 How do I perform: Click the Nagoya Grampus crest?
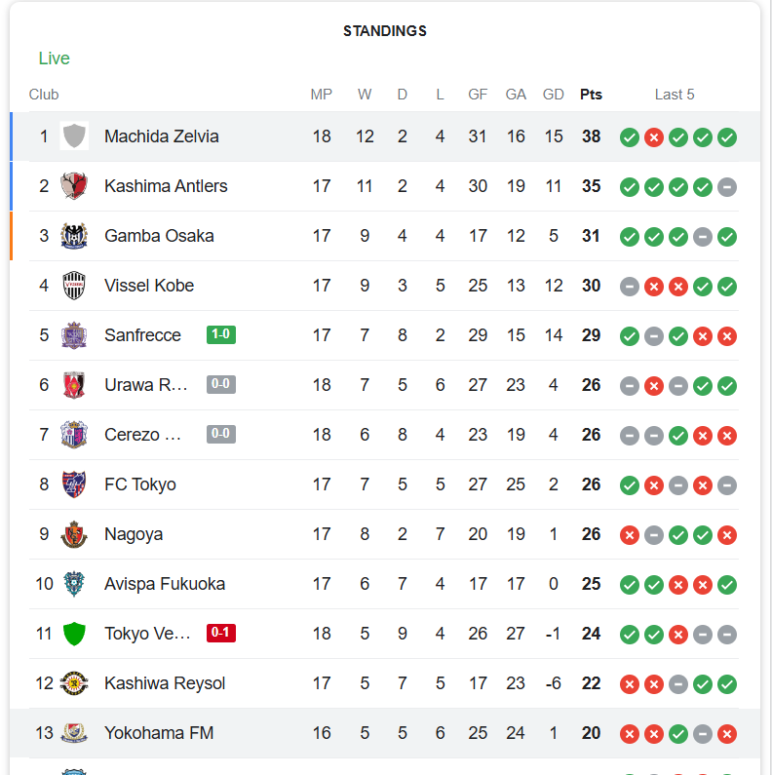pos(74,534)
